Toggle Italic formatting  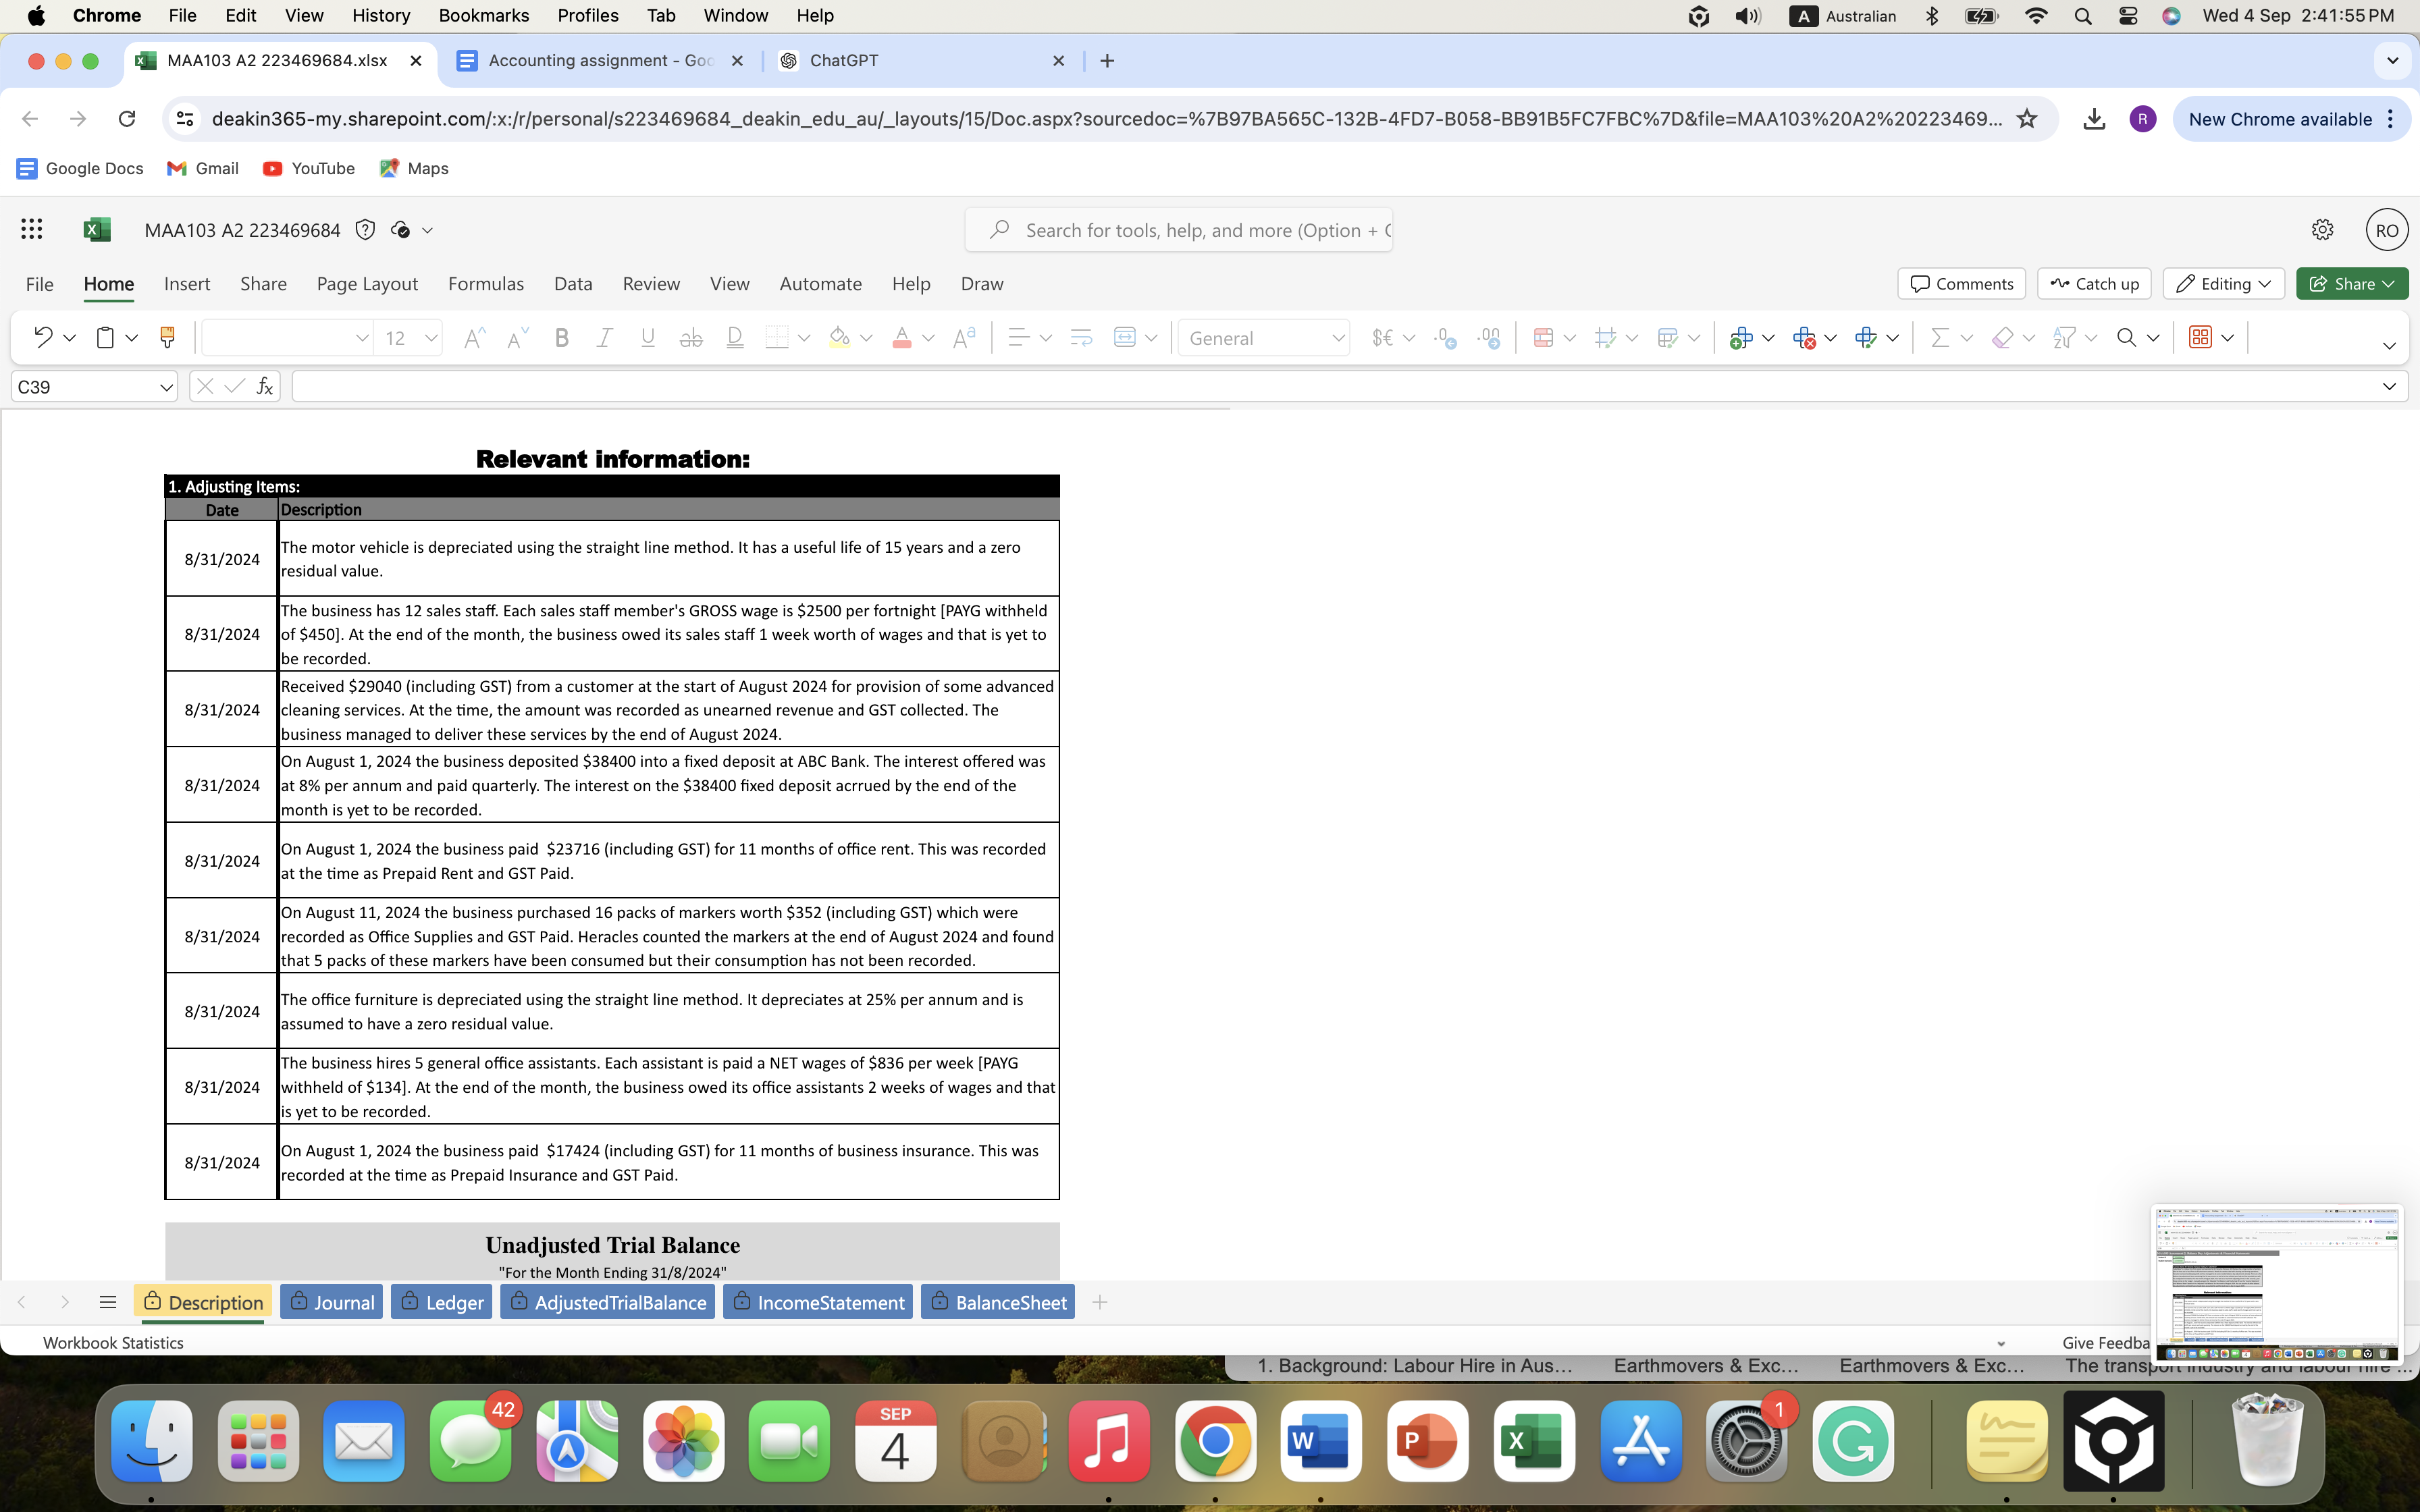pyautogui.click(x=604, y=338)
